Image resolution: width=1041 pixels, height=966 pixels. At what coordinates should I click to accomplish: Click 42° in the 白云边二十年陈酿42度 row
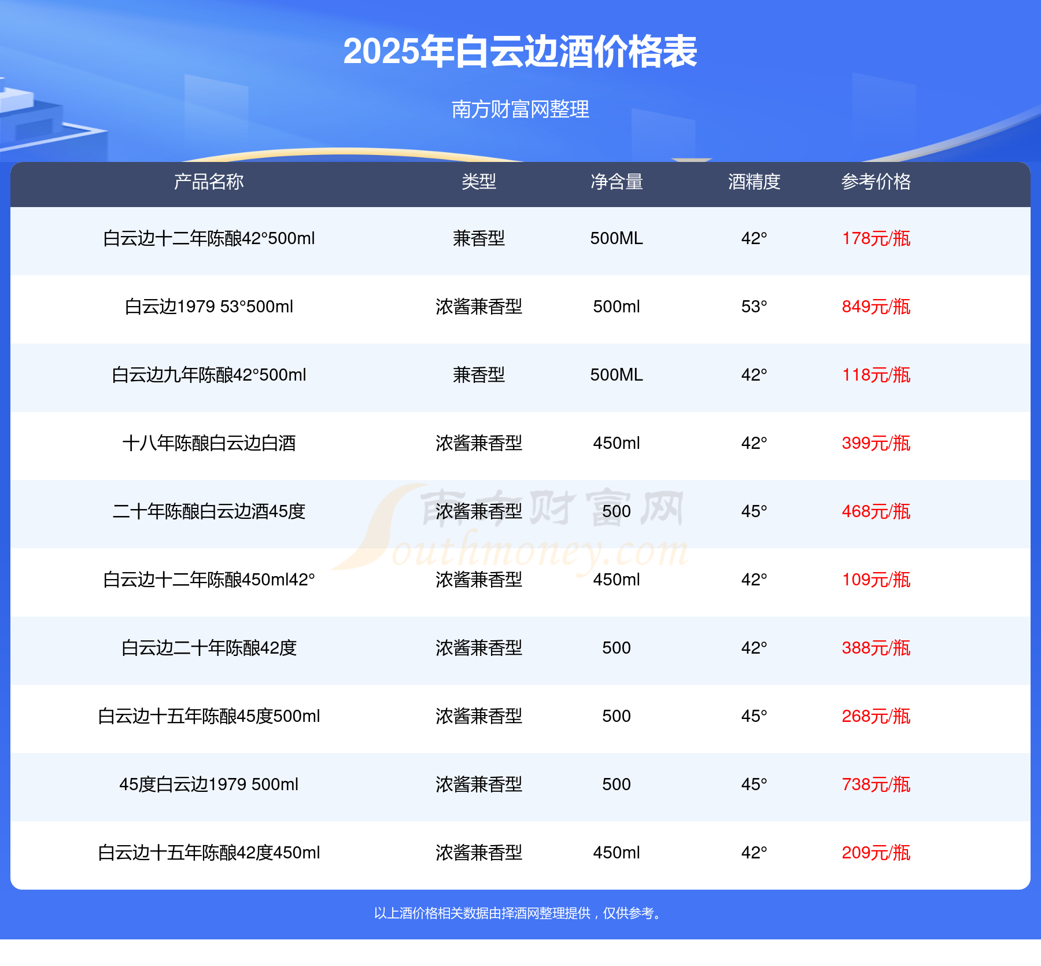pos(754,648)
